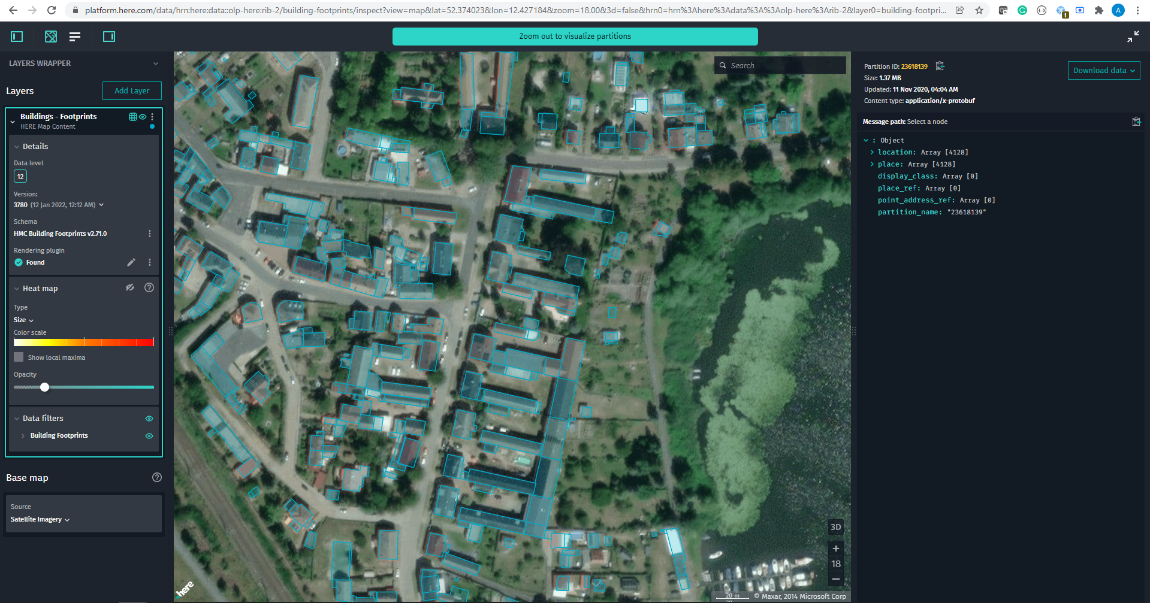Image resolution: width=1150 pixels, height=603 pixels.
Task: Collapse the Heat map section
Action: 17,289
